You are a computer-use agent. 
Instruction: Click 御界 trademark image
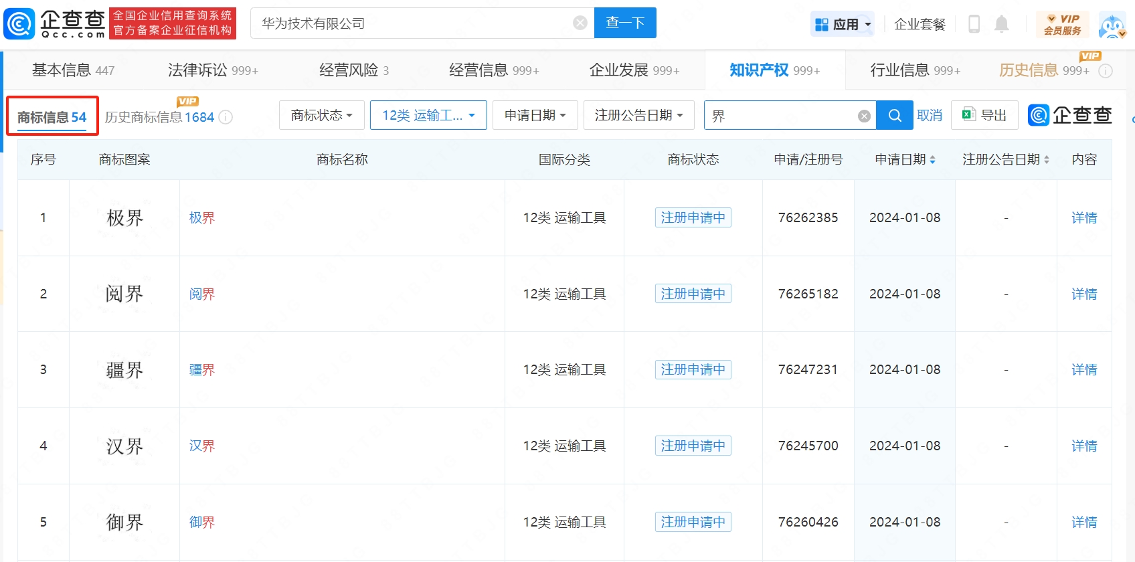tap(124, 522)
